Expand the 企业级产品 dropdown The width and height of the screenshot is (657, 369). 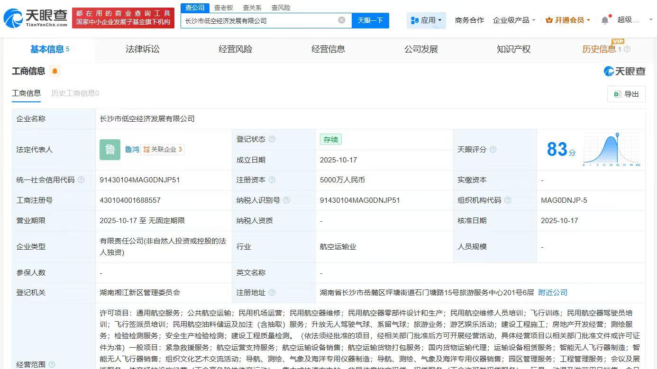tap(514, 20)
